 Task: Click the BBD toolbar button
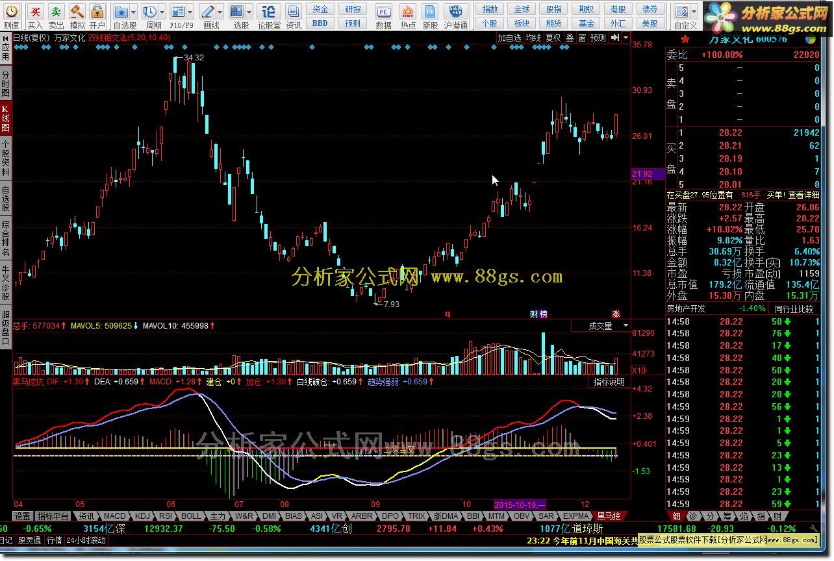click(320, 23)
